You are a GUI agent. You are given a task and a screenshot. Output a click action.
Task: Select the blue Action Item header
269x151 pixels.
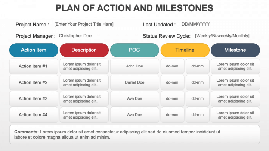34,50
